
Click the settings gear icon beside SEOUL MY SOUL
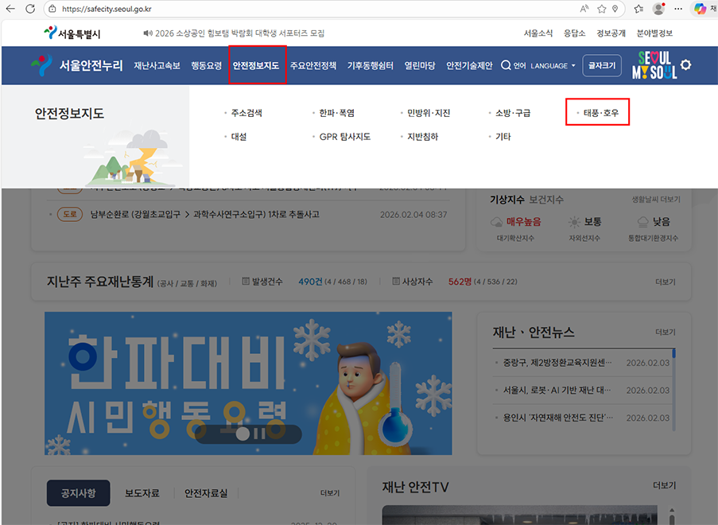[x=685, y=65]
